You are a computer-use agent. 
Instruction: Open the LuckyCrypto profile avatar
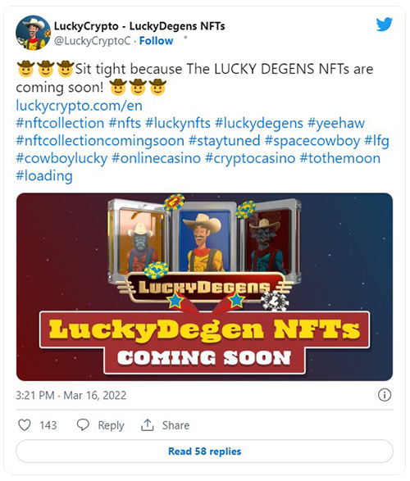[x=33, y=33]
